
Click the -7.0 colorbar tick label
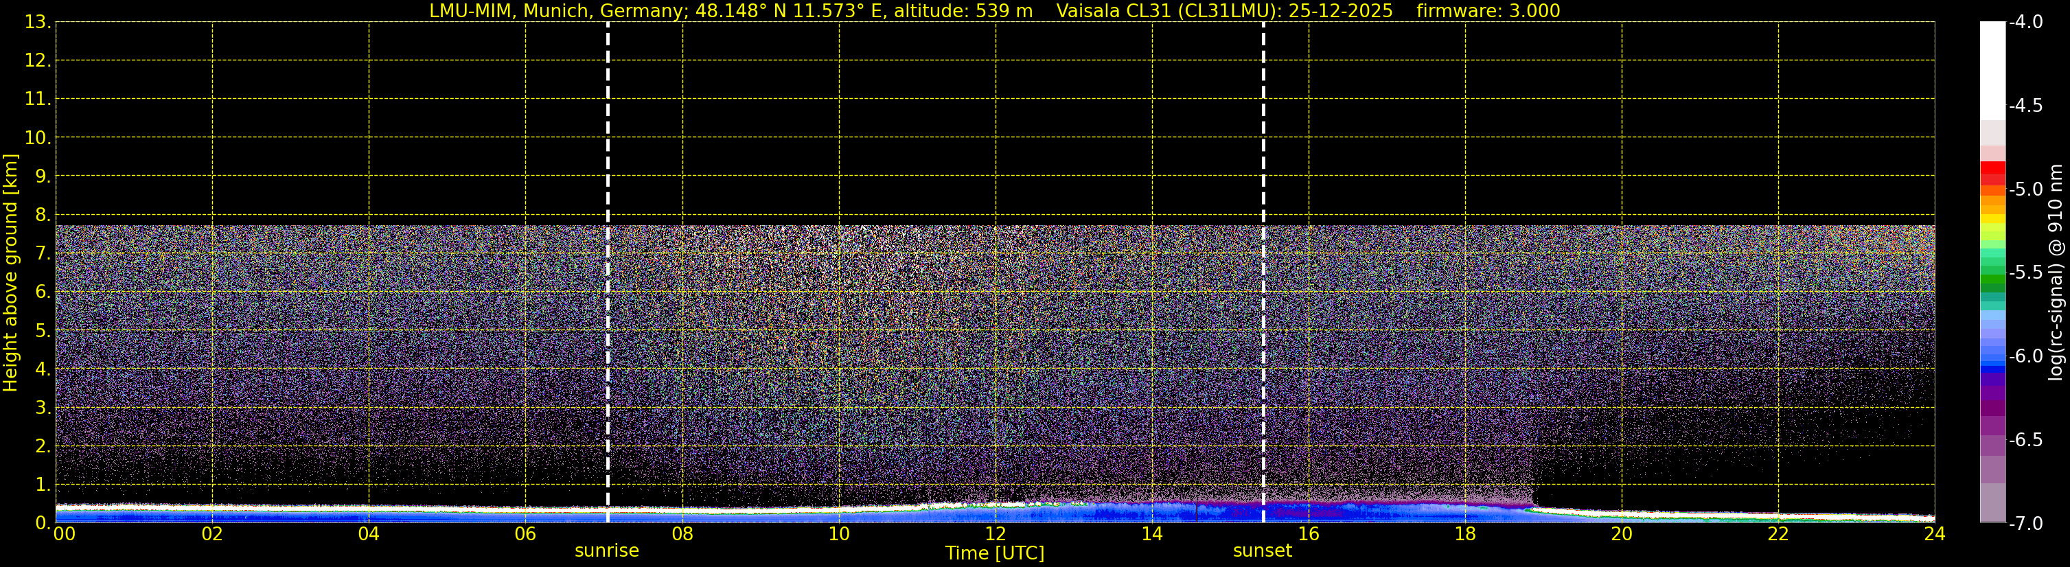click(2025, 524)
